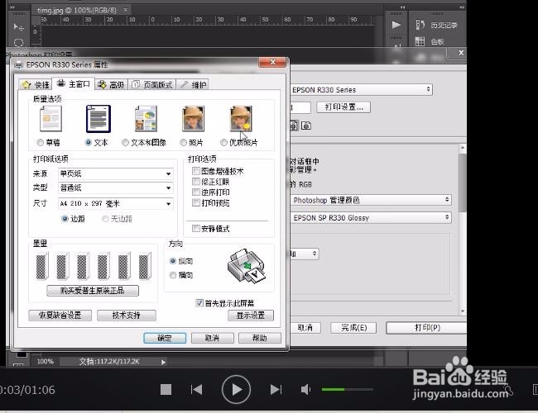Choose the Draft (草稿) radio button
The height and width of the screenshot is (413, 538).
41,142
